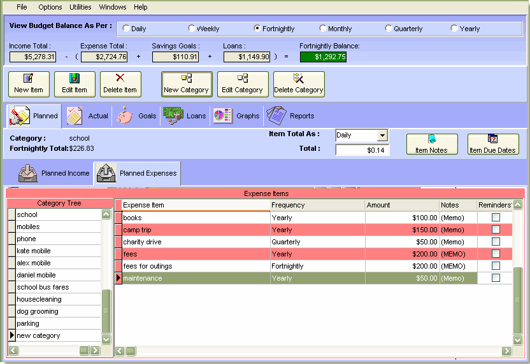Click the Actual tab's checklist icon
The width and height of the screenshot is (530, 364).
(x=75, y=116)
